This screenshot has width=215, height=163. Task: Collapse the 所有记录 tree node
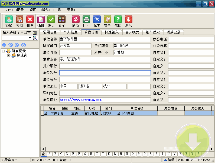[x=4, y=51]
